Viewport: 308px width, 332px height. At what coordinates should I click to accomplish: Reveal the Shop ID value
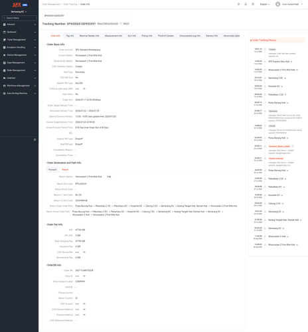pos(84,276)
